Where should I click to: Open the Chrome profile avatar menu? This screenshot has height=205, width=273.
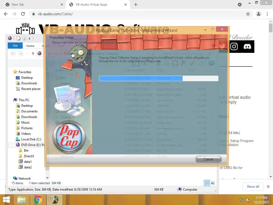click(259, 14)
